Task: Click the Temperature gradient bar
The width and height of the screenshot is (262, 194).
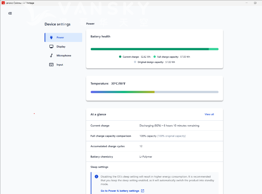Action: pyautogui.click(x=154, y=92)
